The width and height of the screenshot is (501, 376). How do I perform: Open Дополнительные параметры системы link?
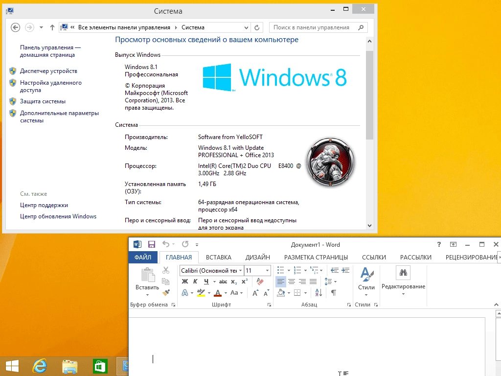pyautogui.click(x=59, y=117)
